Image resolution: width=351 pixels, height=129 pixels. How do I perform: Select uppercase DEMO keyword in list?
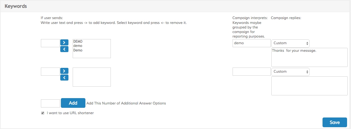coord(78,41)
